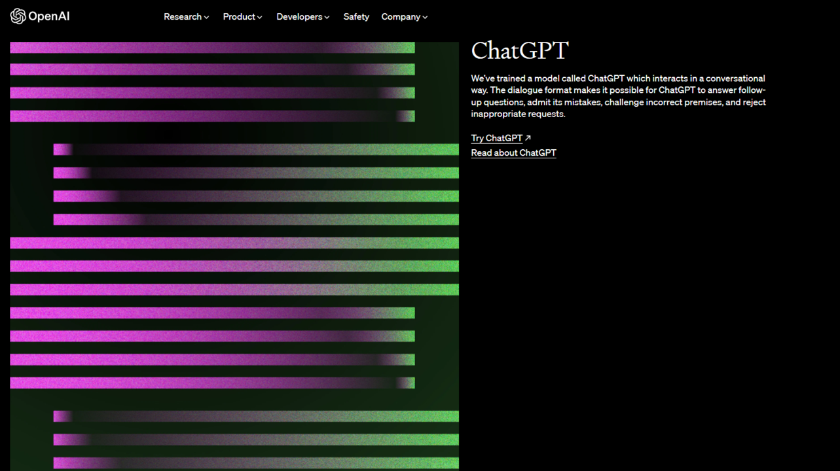Click the OpenAI wordmark text

(49, 16)
